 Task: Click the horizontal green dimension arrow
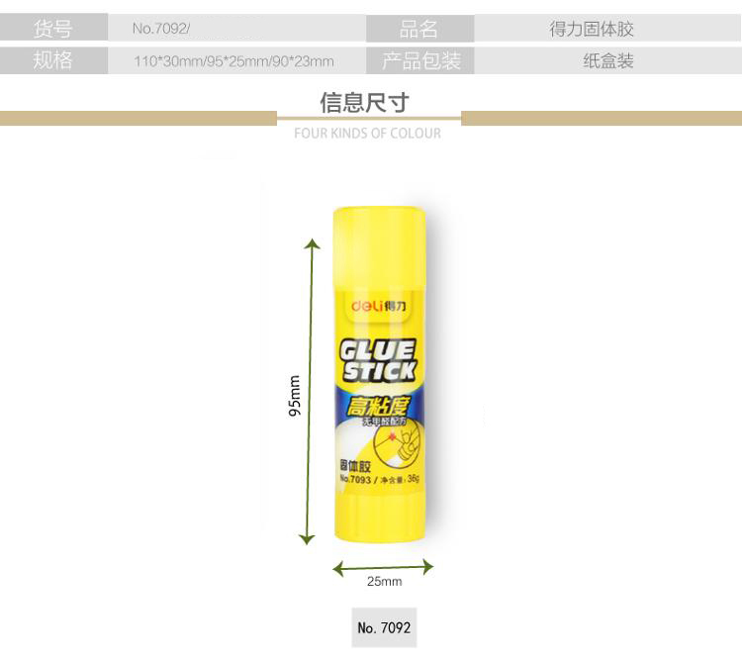pos(383,567)
